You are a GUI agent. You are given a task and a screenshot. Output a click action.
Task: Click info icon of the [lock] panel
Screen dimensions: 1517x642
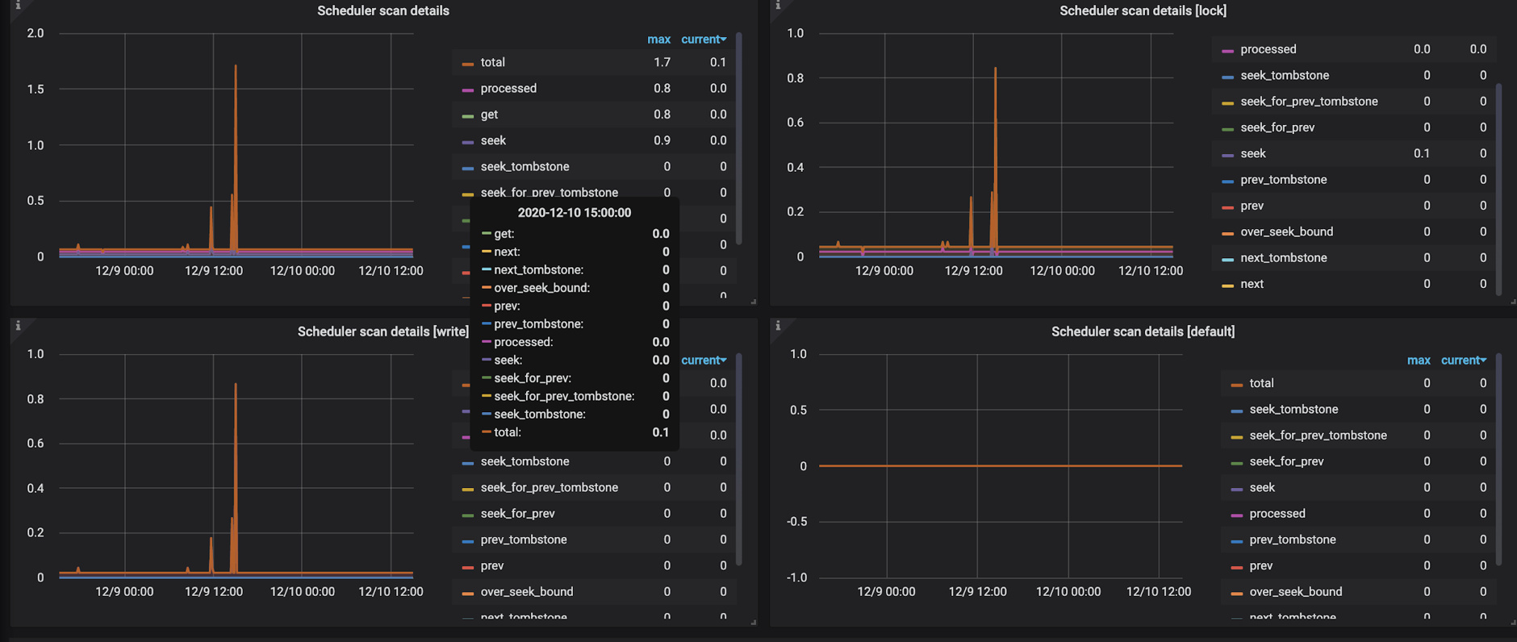pyautogui.click(x=778, y=5)
